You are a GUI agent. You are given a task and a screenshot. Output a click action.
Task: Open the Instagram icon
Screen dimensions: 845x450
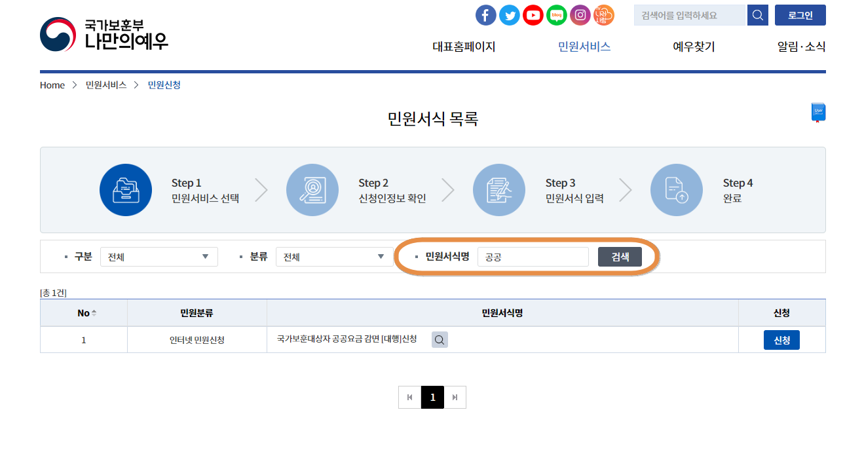point(580,14)
